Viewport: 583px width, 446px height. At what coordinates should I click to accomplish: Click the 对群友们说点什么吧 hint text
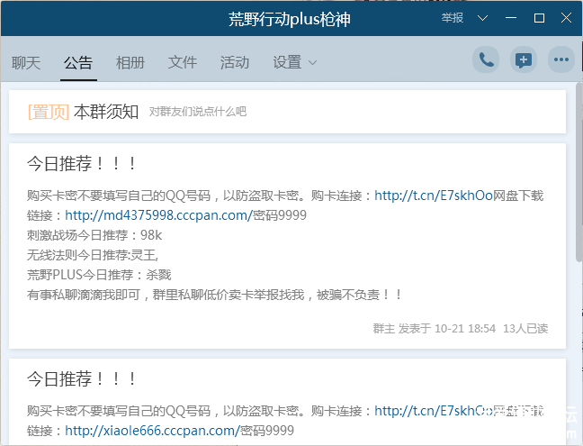click(x=198, y=112)
